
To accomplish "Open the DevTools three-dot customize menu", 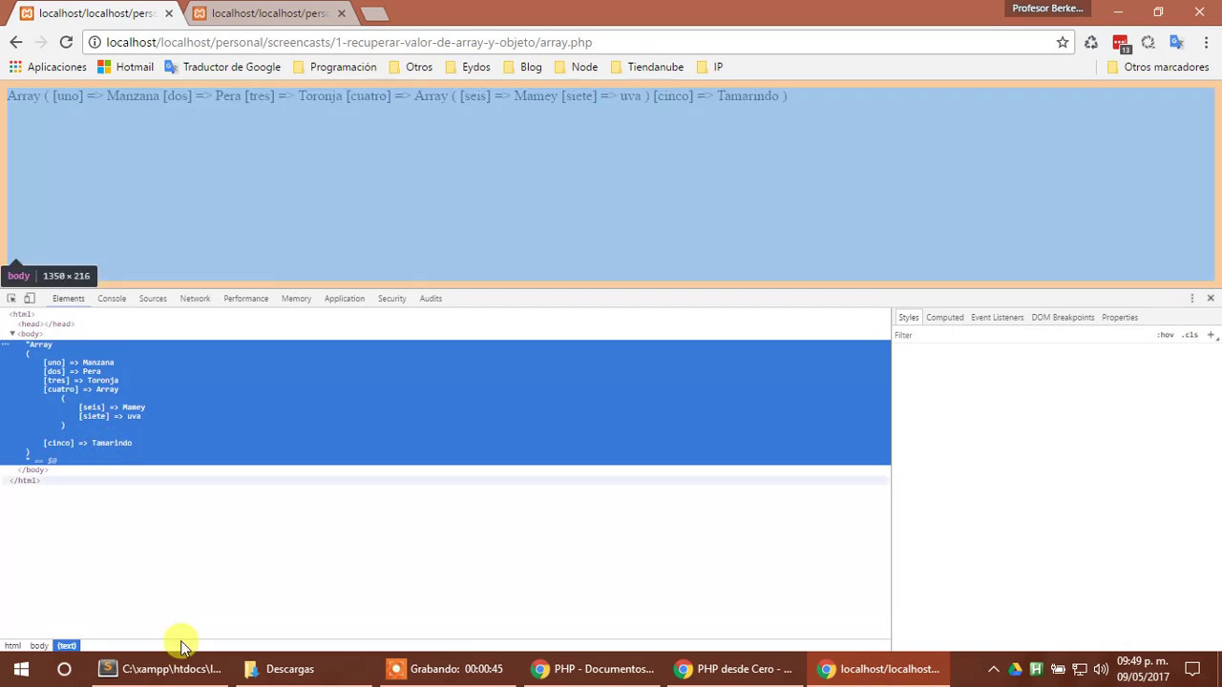I will click(1191, 299).
